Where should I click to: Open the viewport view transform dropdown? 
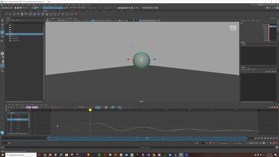[150, 20]
